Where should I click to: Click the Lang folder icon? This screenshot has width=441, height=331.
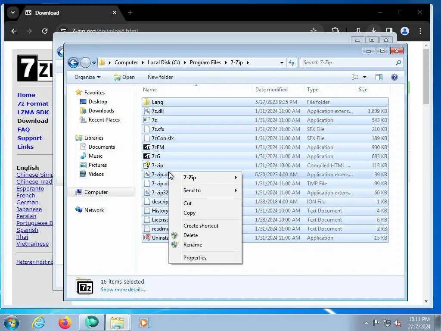tap(146, 102)
